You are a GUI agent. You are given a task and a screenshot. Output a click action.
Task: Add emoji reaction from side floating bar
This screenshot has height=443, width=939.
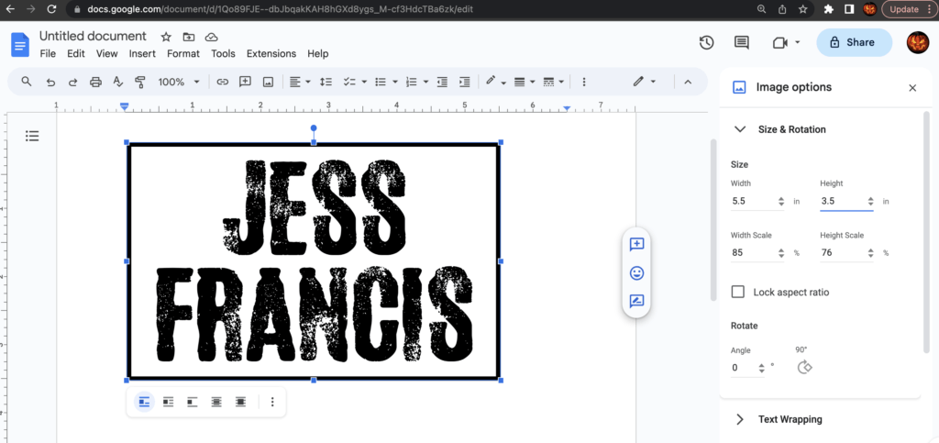(636, 272)
